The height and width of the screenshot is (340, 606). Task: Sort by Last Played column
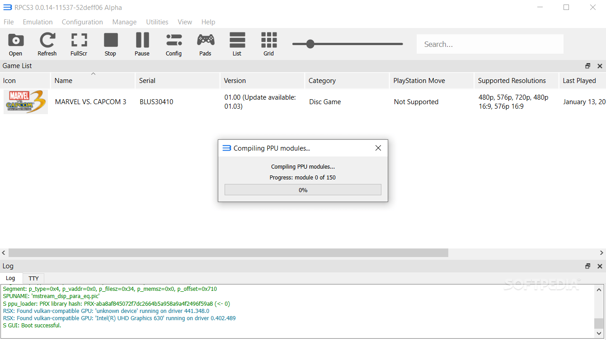pos(583,81)
